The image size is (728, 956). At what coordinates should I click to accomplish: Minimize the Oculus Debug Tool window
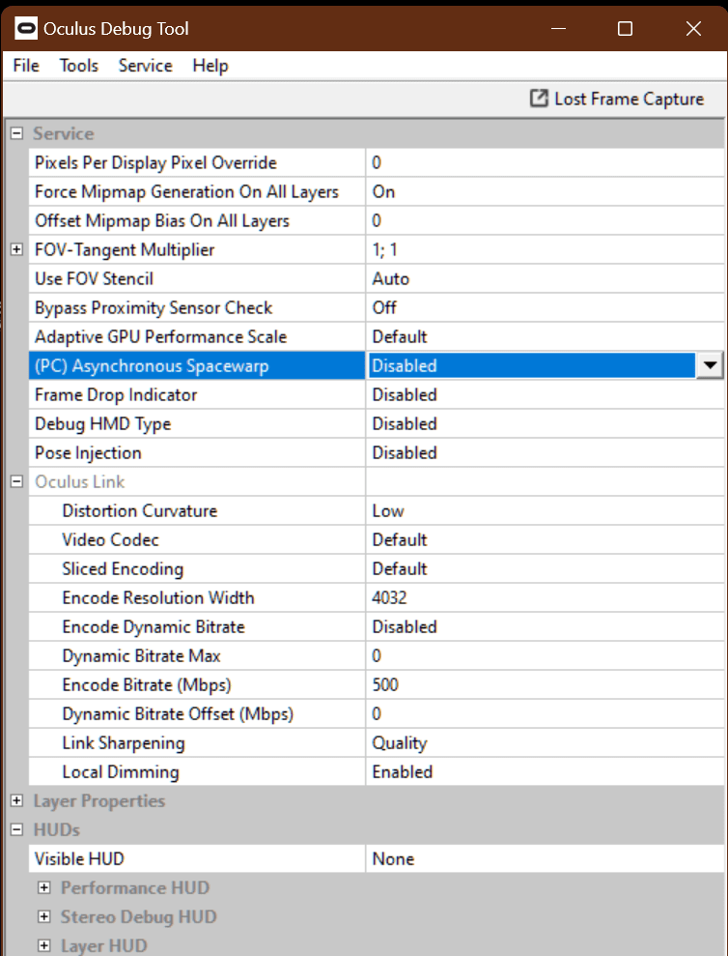click(x=559, y=29)
